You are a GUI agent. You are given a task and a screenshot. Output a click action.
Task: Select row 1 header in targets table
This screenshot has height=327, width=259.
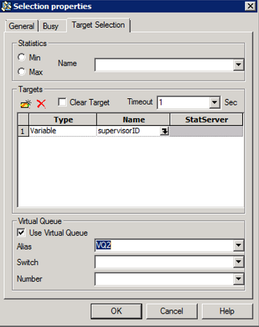coord(23,131)
